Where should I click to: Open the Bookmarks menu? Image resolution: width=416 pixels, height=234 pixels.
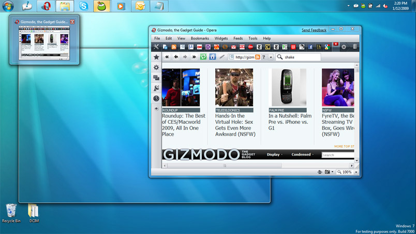pyautogui.click(x=200, y=38)
